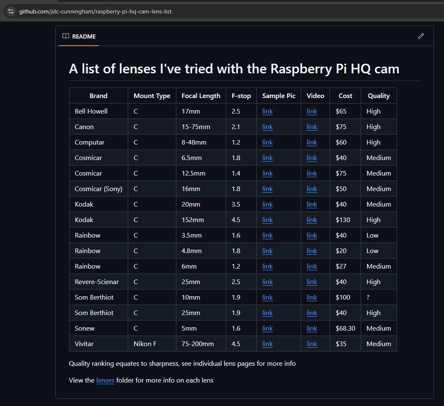Open Canon 15-75mm video link
The width and height of the screenshot is (444, 406).
click(x=312, y=127)
